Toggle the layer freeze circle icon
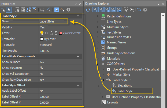This screenshot has height=108, width=167. [47, 33]
